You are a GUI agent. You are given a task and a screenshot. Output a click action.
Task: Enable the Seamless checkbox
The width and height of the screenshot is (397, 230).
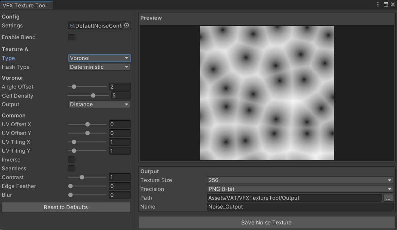[x=71, y=169]
